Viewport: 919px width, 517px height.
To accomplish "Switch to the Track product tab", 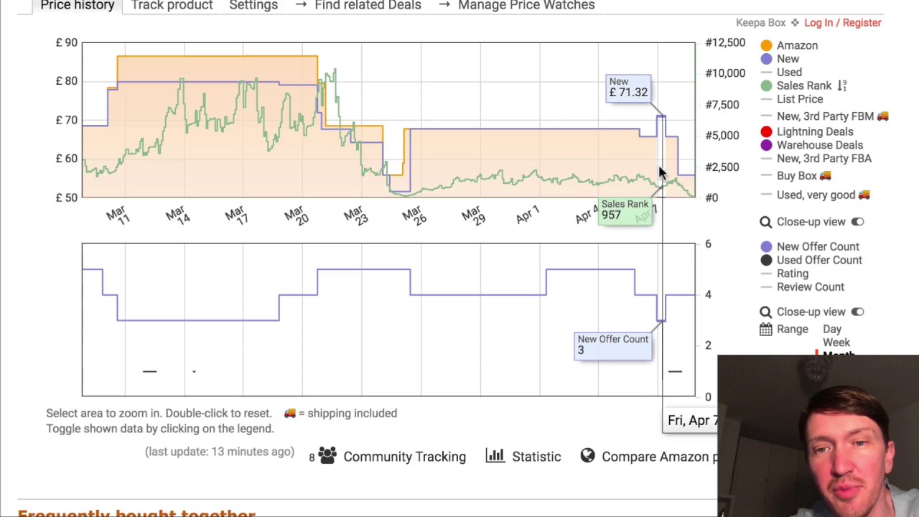I will click(x=172, y=5).
